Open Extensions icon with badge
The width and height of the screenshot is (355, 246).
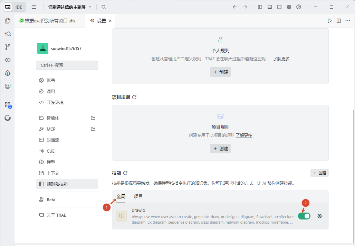coord(8,105)
